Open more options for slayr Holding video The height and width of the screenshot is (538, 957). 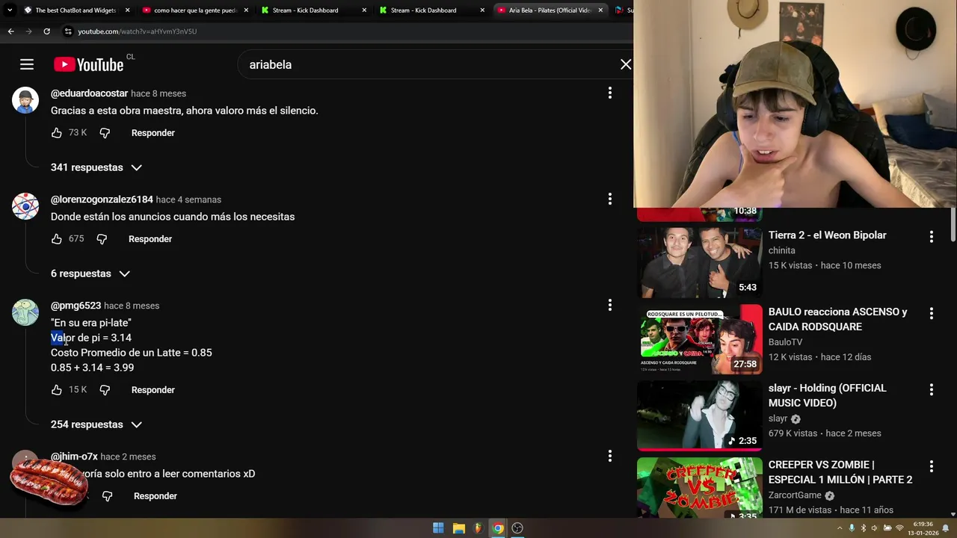point(932,389)
